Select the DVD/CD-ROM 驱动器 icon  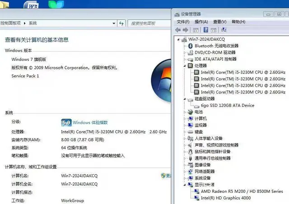coord(191,52)
